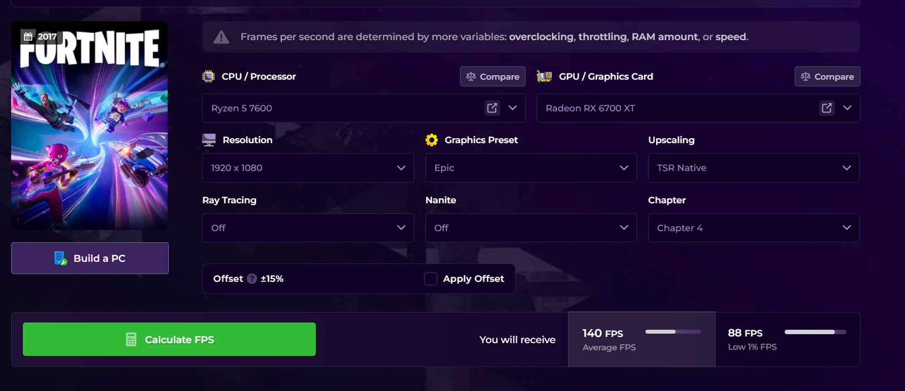Viewport: 905px width, 391px height.
Task: Open the Nanite dropdown
Action: click(531, 228)
